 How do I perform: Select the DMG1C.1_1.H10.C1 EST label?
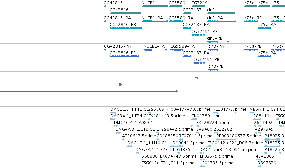click(147, 143)
